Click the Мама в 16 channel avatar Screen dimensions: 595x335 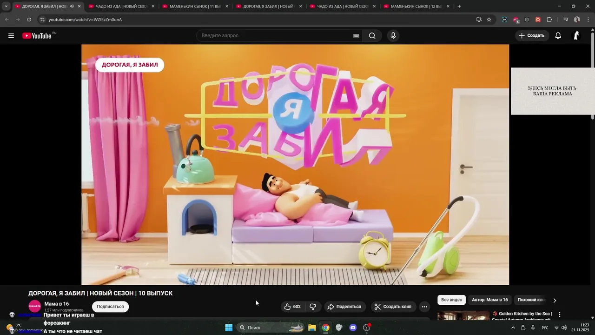point(35,307)
